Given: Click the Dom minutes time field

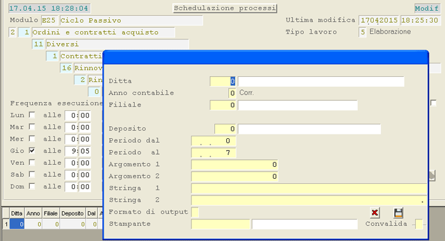Looking at the screenshot, I should coord(85,186).
